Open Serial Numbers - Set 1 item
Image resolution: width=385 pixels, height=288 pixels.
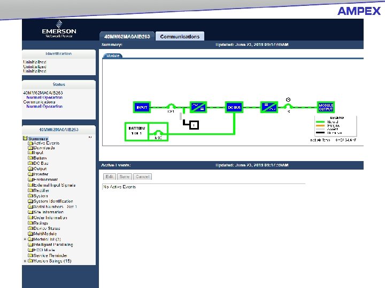pyautogui.click(x=55, y=207)
